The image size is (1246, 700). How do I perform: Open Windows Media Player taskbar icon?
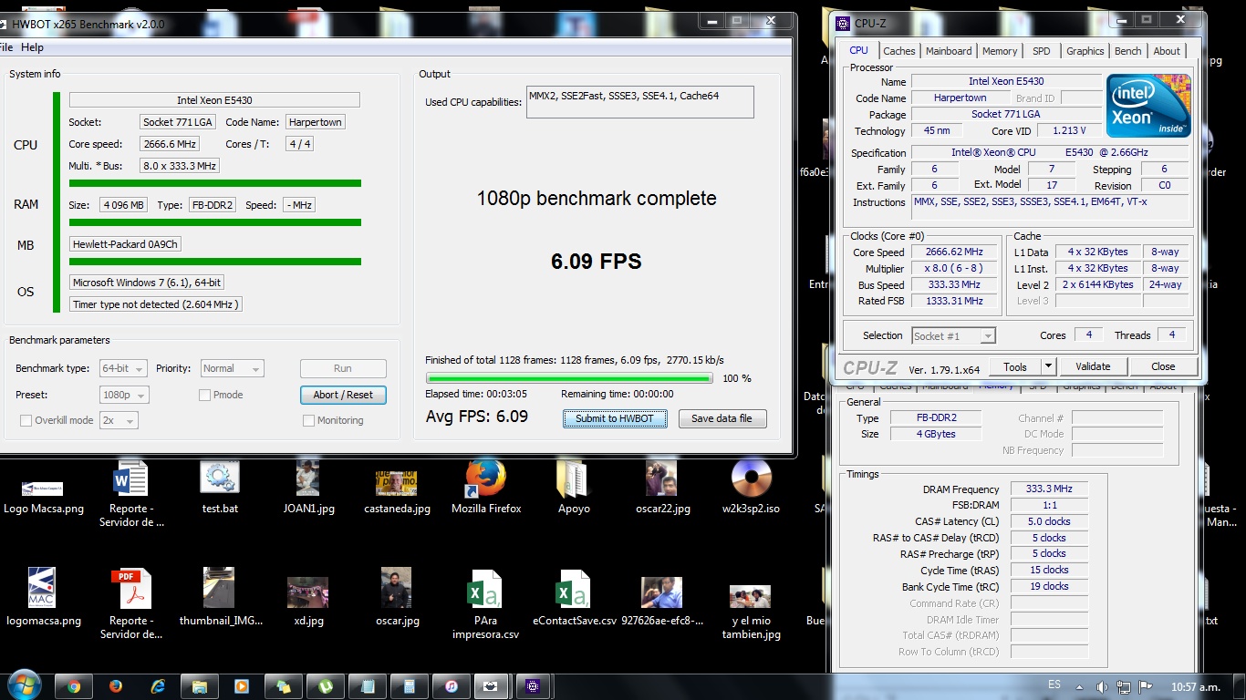tap(242, 686)
